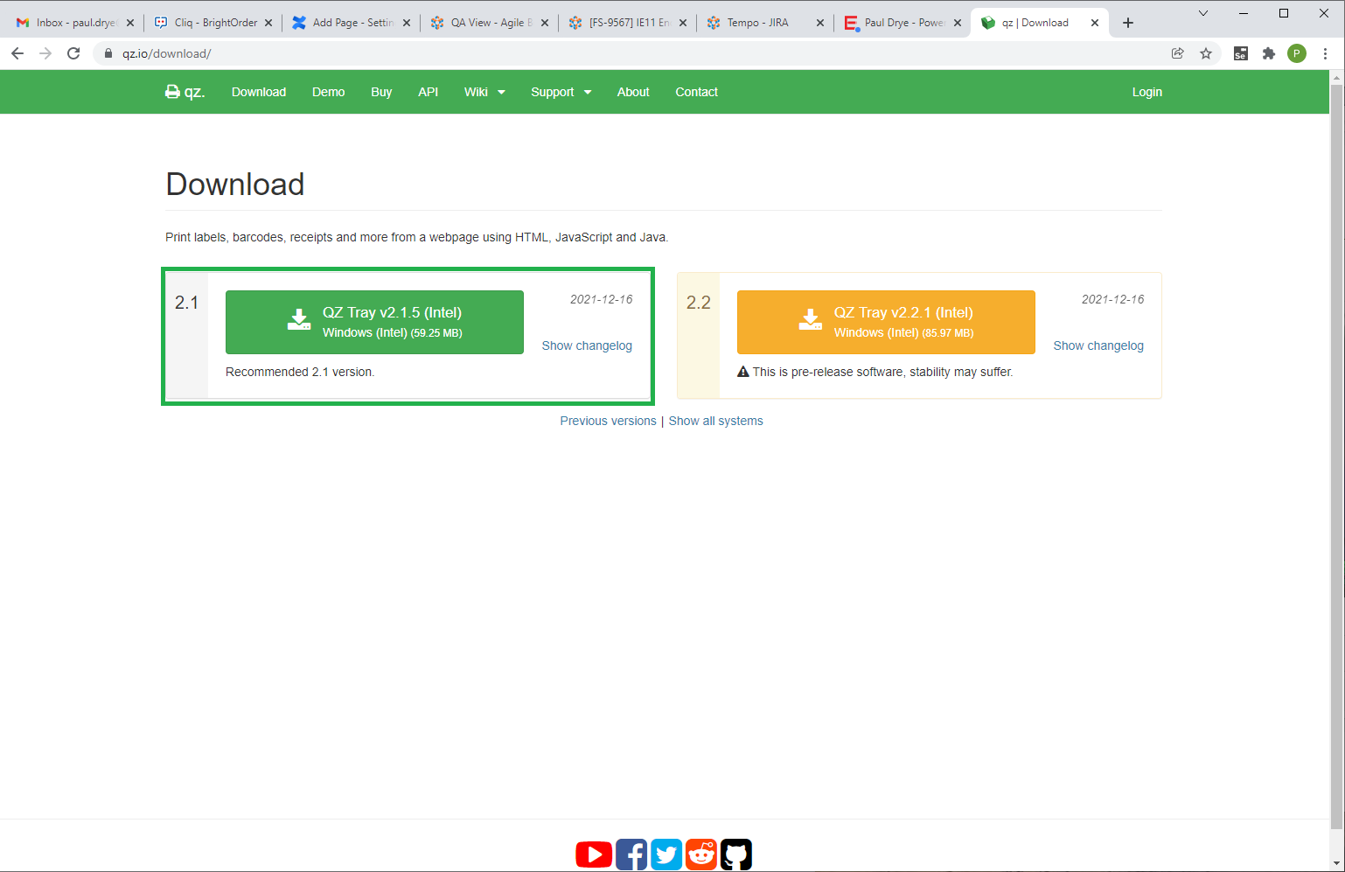Close the Cliq BrightOrder tab

[x=268, y=23]
